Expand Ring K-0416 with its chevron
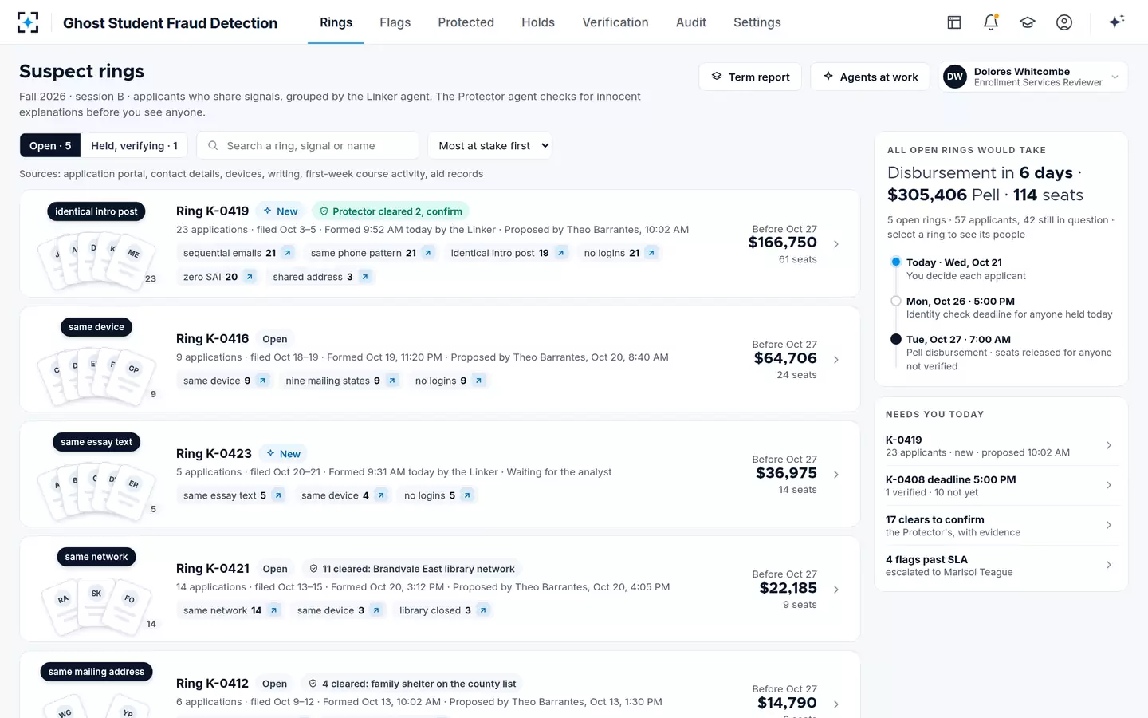The width and height of the screenshot is (1148, 718). coord(836,360)
